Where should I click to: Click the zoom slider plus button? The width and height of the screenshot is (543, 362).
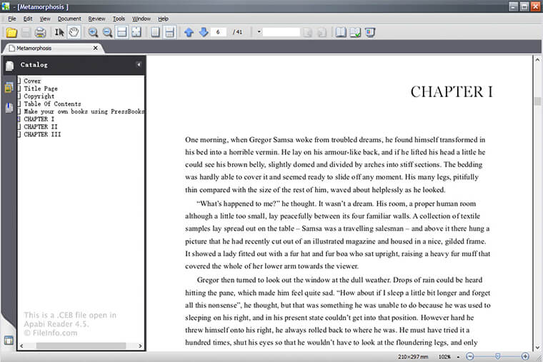[525, 356]
